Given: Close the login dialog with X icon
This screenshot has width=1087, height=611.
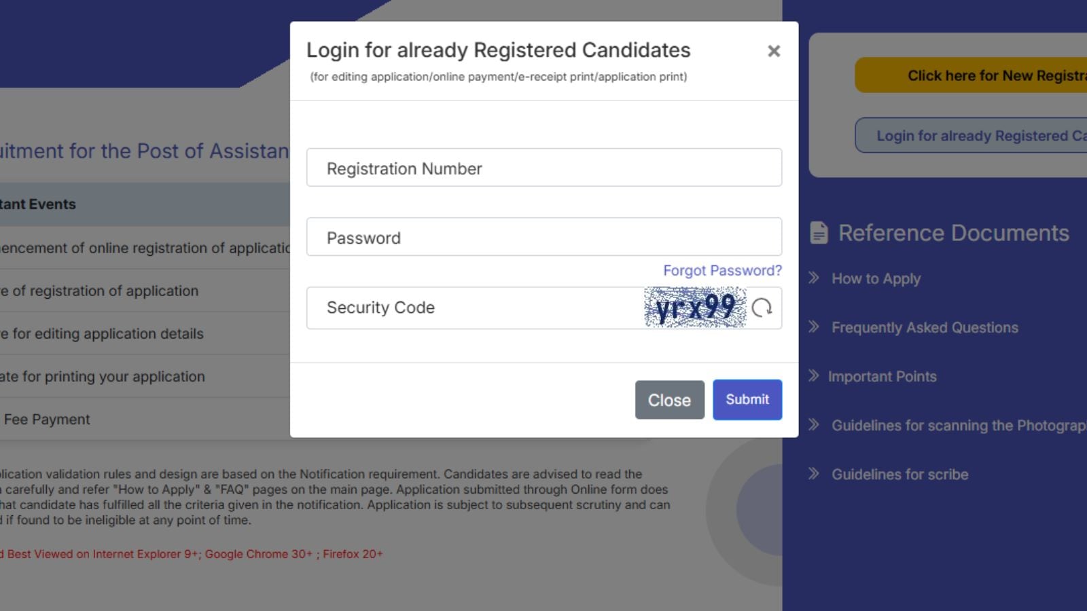Looking at the screenshot, I should tap(773, 51).
